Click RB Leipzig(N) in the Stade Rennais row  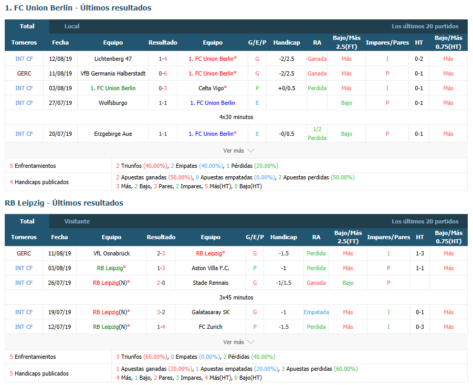(111, 283)
